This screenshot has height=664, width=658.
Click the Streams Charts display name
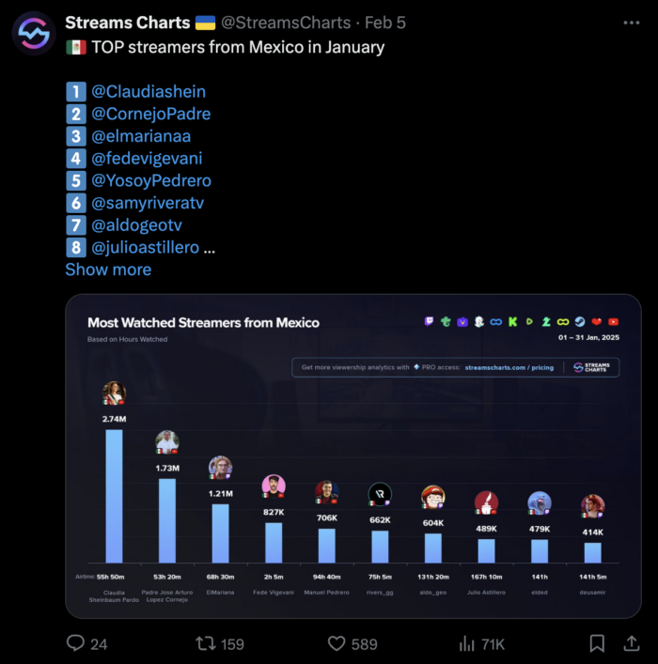coord(128,23)
